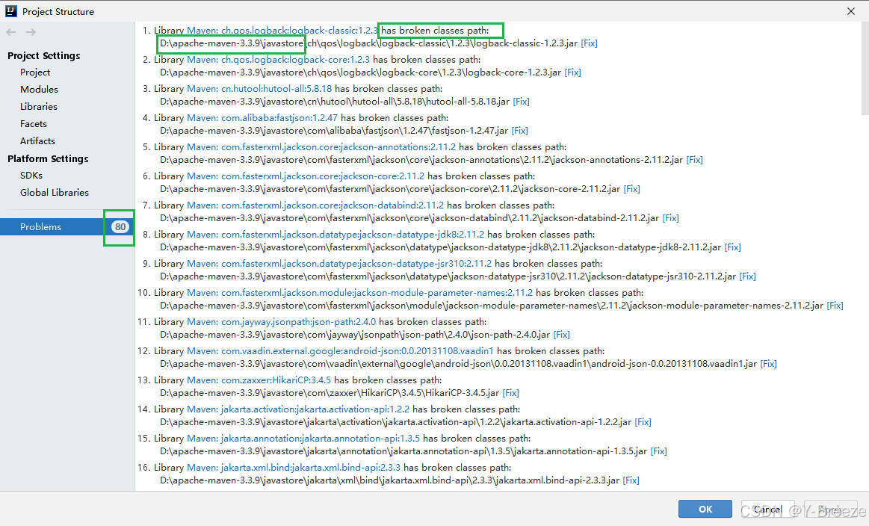Viewport: 869px width, 526px height.
Task: Click the Apply button
Action: point(831,509)
